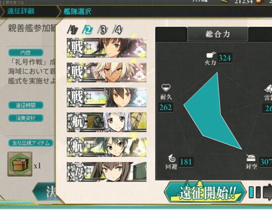Switch to fleet 4
272x216 pixels.
tap(118, 30)
